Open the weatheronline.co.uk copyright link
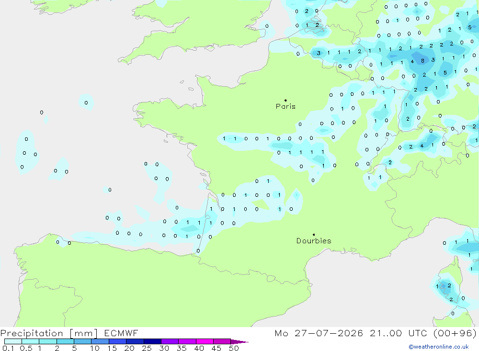 (439, 347)
